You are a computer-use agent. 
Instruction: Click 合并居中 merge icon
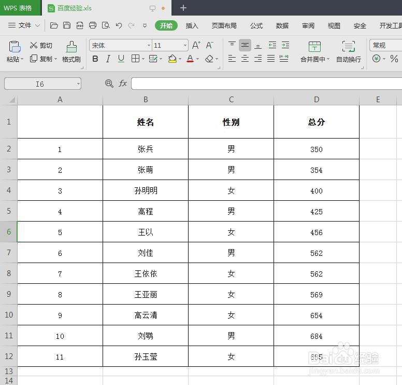pyautogui.click(x=314, y=47)
